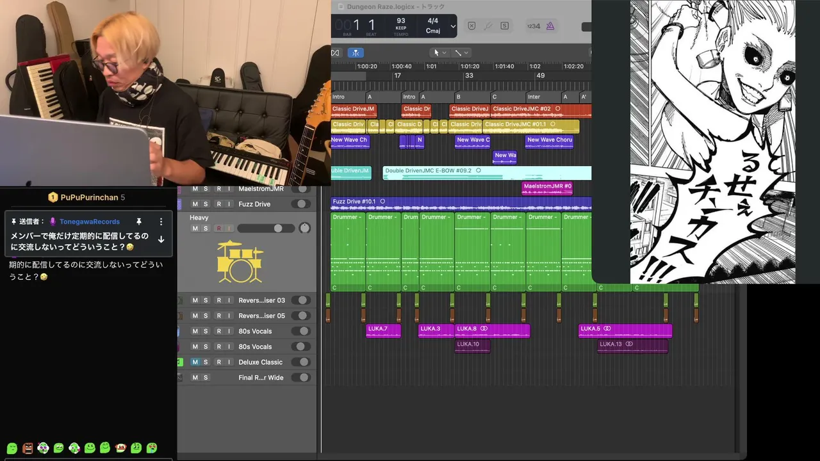The width and height of the screenshot is (820, 461).
Task: Click the Deluxe Classic volume fader
Action: 300,362
